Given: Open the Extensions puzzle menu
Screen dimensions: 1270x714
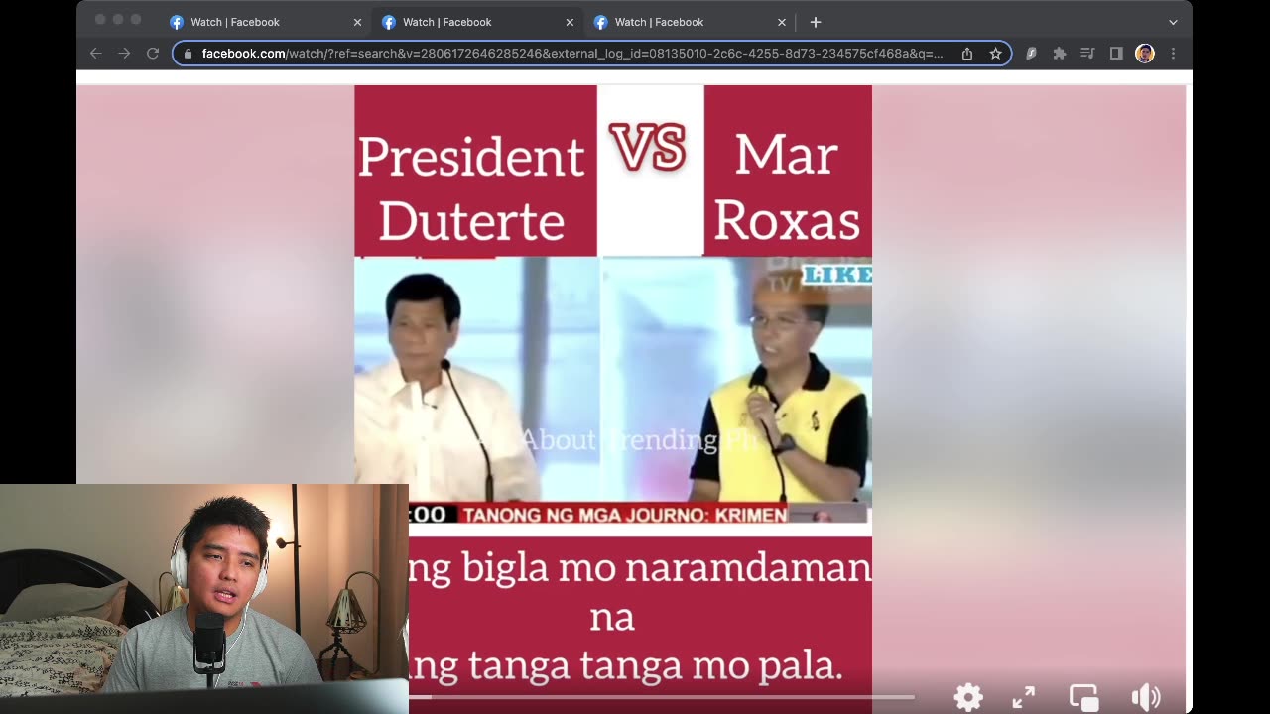Looking at the screenshot, I should (x=1060, y=54).
